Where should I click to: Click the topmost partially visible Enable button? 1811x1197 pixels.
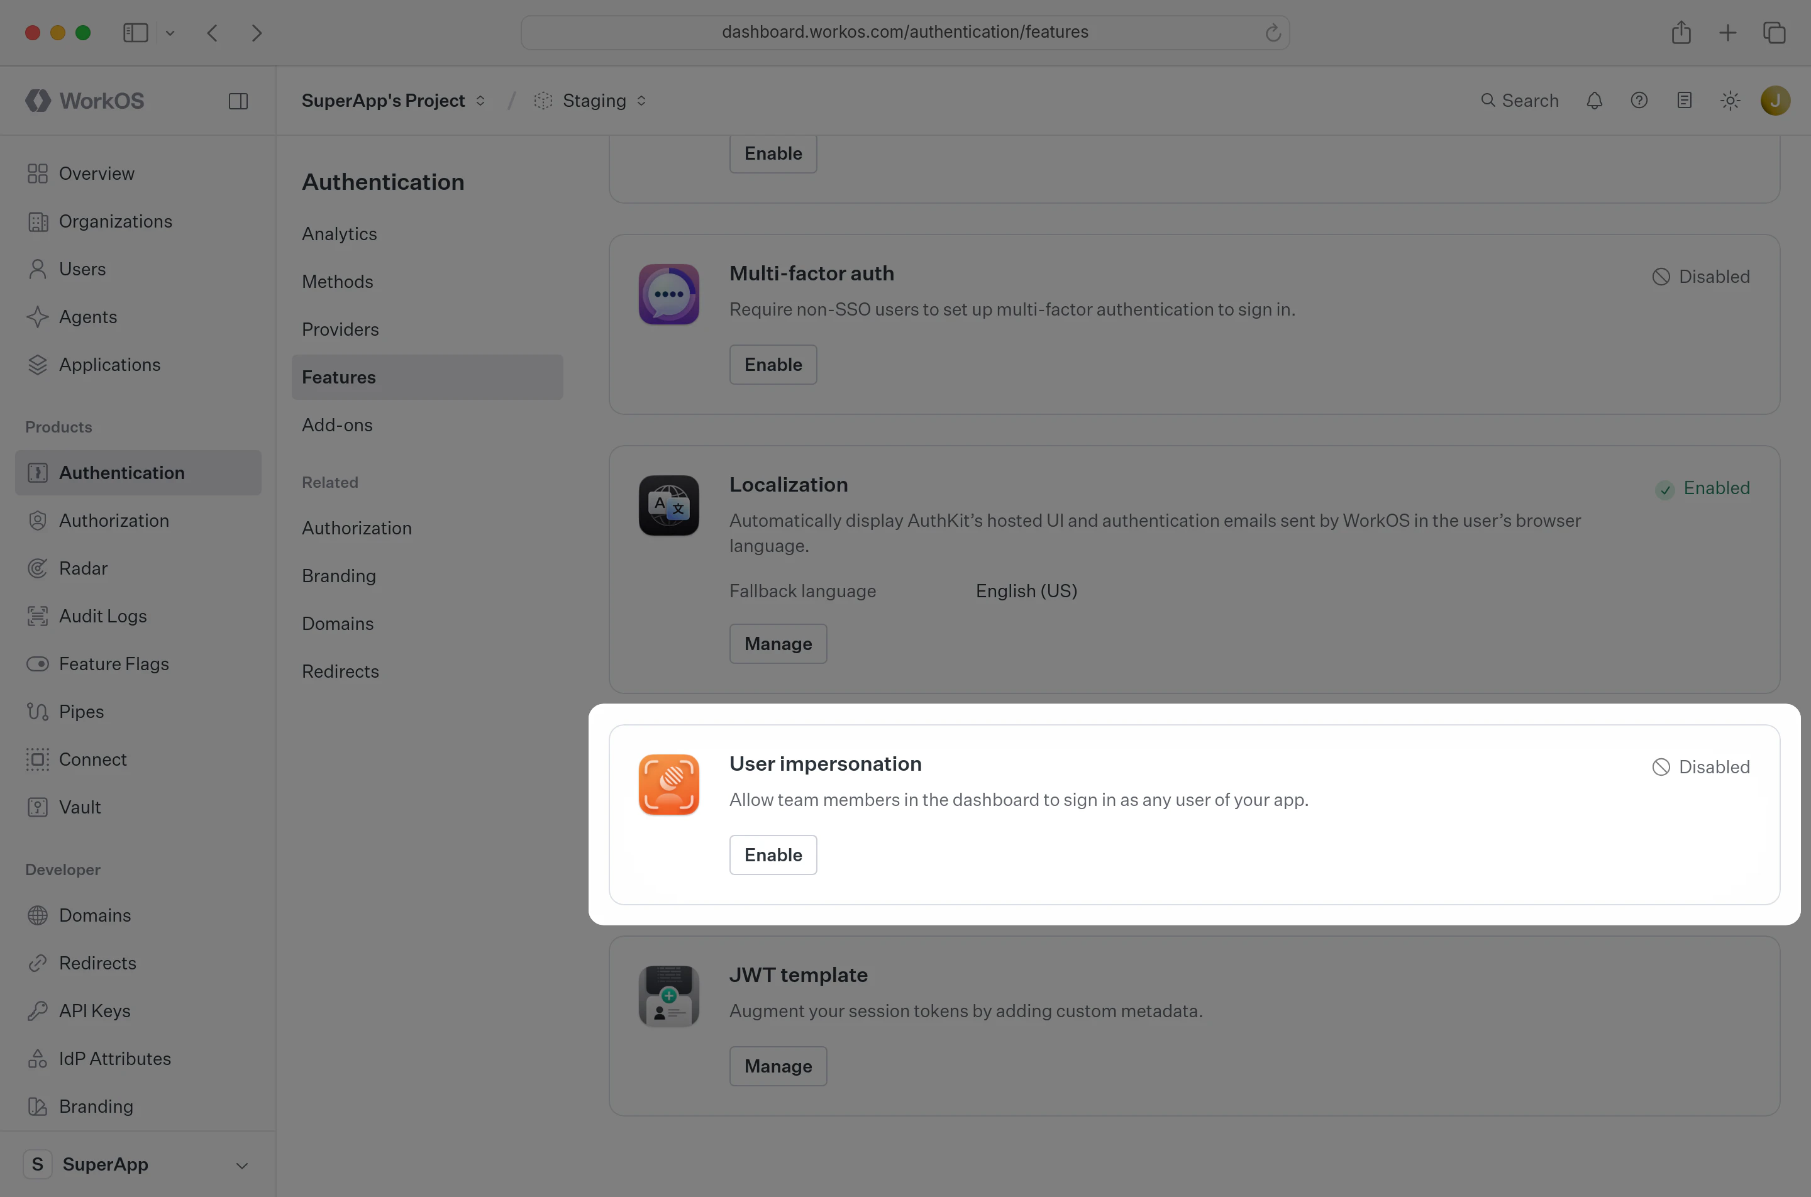coord(773,153)
